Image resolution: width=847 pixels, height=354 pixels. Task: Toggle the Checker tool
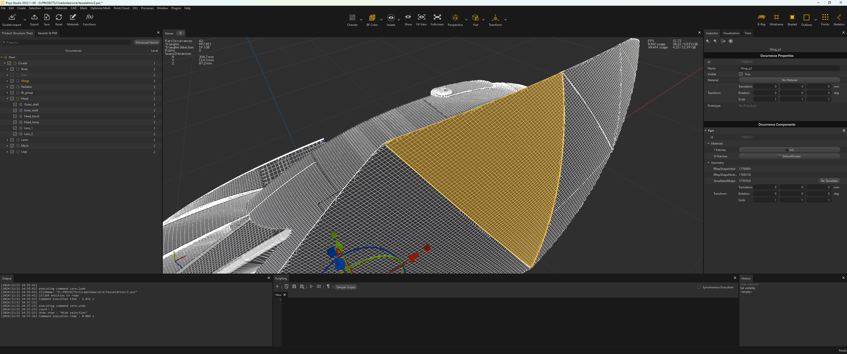(352, 18)
